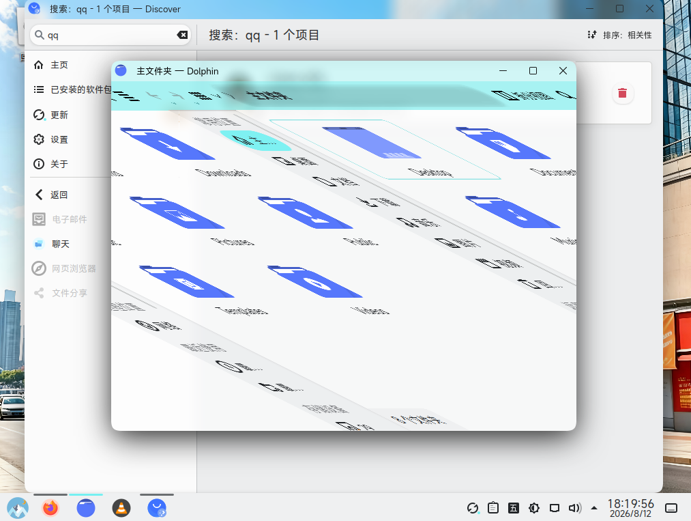Open the volume control in the tray

click(x=574, y=508)
